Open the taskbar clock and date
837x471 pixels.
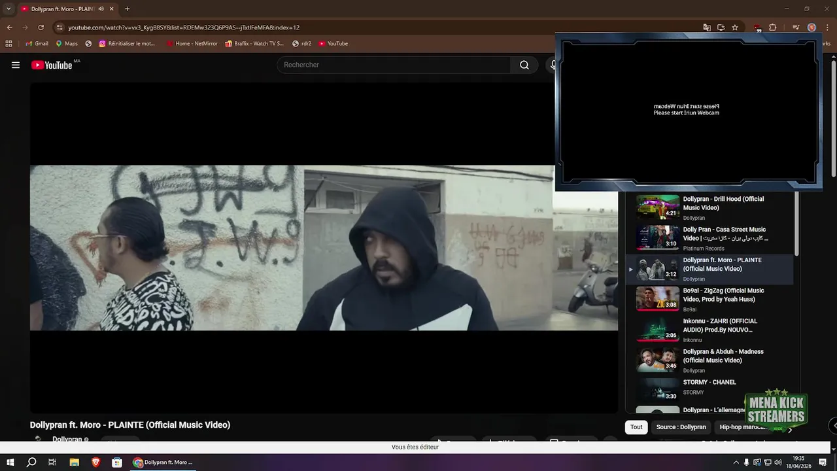(x=798, y=462)
